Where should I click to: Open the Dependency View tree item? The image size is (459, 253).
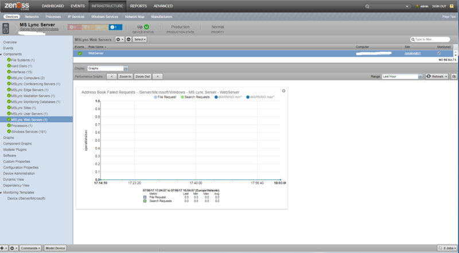tap(16, 185)
